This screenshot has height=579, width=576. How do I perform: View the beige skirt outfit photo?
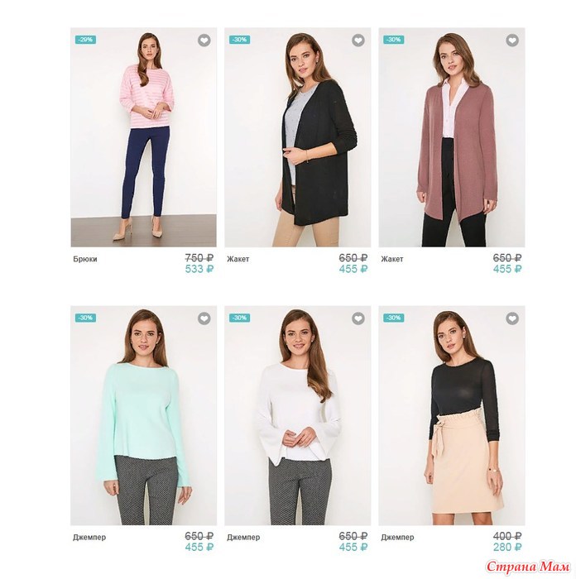(x=452, y=415)
